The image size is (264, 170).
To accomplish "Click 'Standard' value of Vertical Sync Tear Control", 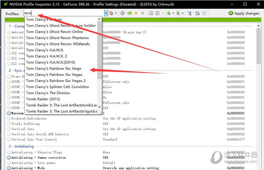I will (x=110, y=139).
